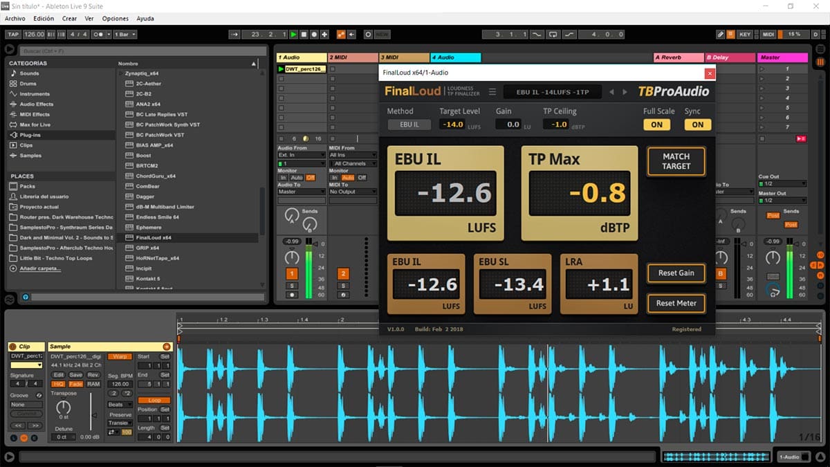Viewport: 830px width, 467px height.
Task: Open the Ver menu
Action: pyautogui.click(x=89, y=19)
